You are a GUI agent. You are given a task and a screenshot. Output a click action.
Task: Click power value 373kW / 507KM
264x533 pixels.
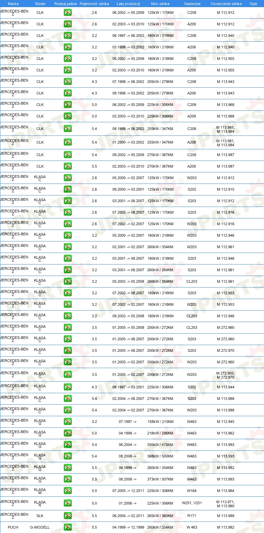[160, 479]
